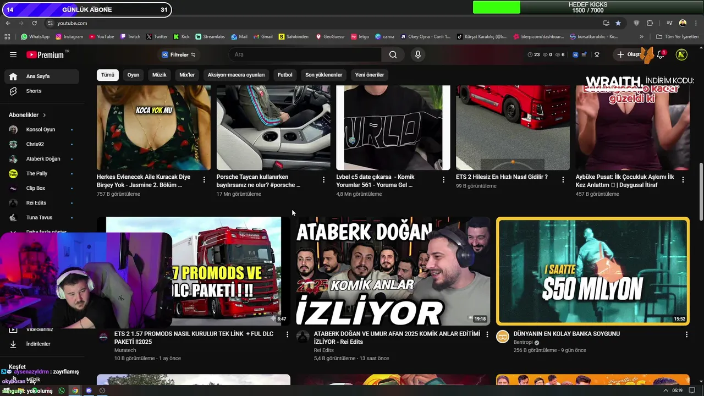Viewport: 704px width, 396px height.
Task: Open the Instagram bookmark
Action: point(69,37)
